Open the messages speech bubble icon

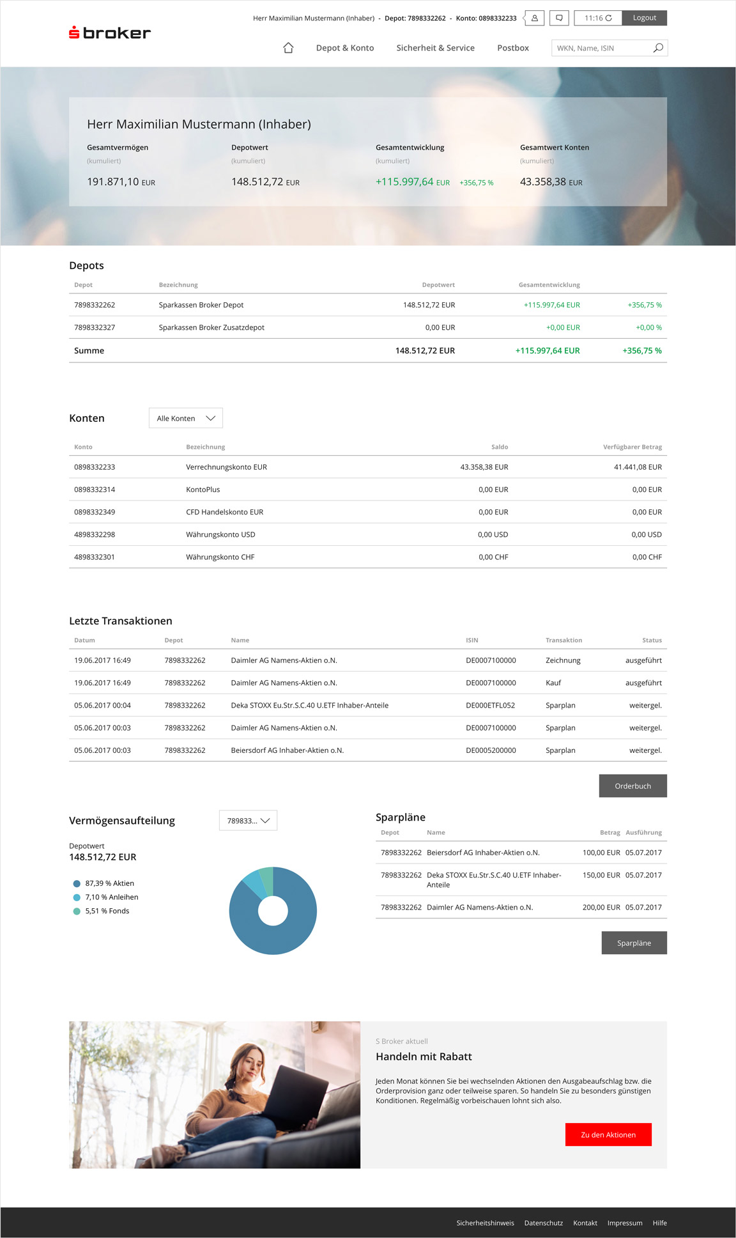tap(559, 18)
